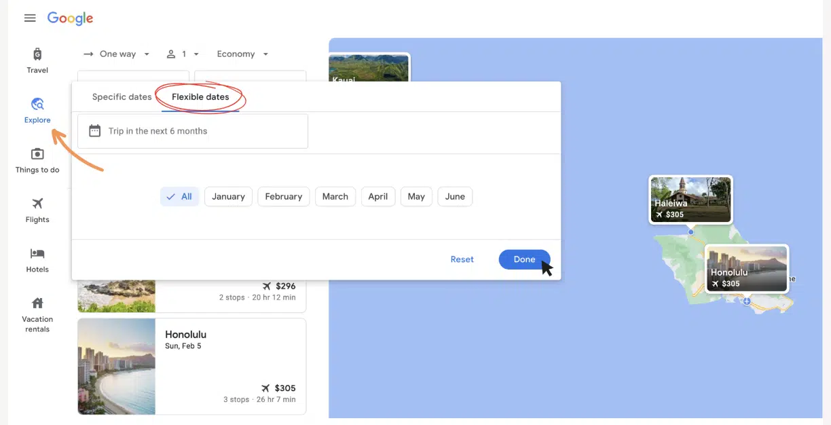Open Vacation rentals house icon
The width and height of the screenshot is (831, 425).
37,303
